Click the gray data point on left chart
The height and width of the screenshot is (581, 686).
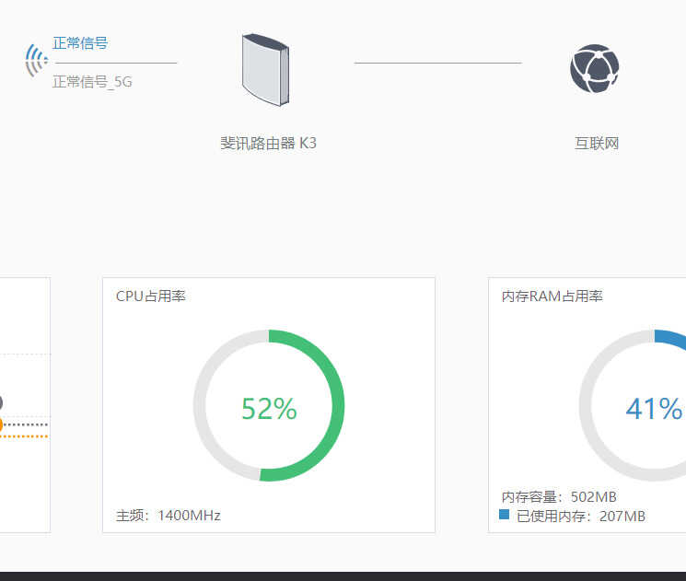click(1, 403)
